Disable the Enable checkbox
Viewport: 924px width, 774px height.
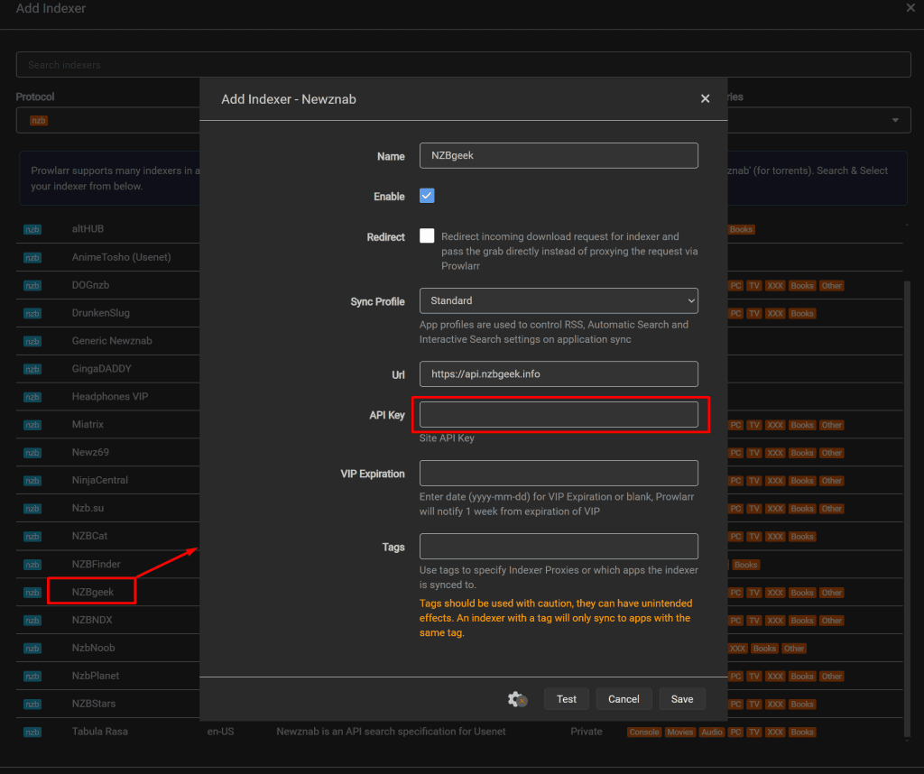coord(427,196)
